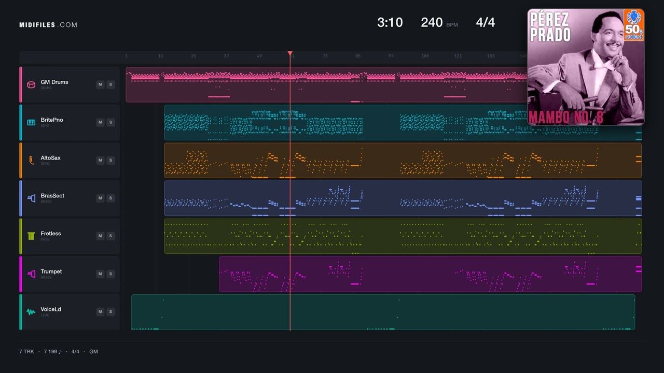Select the Fretless track name

(x=51, y=233)
